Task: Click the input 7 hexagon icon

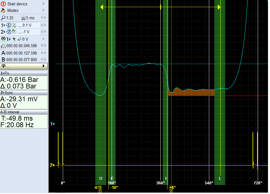Action: click(9, 32)
